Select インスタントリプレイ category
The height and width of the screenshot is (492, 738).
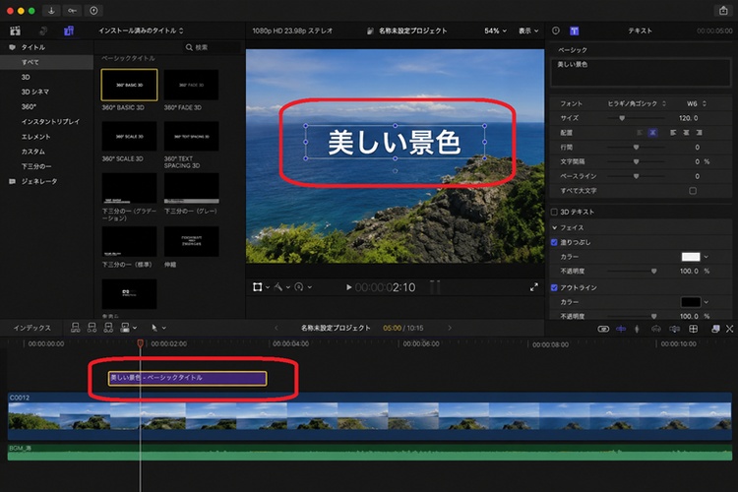click(x=50, y=121)
